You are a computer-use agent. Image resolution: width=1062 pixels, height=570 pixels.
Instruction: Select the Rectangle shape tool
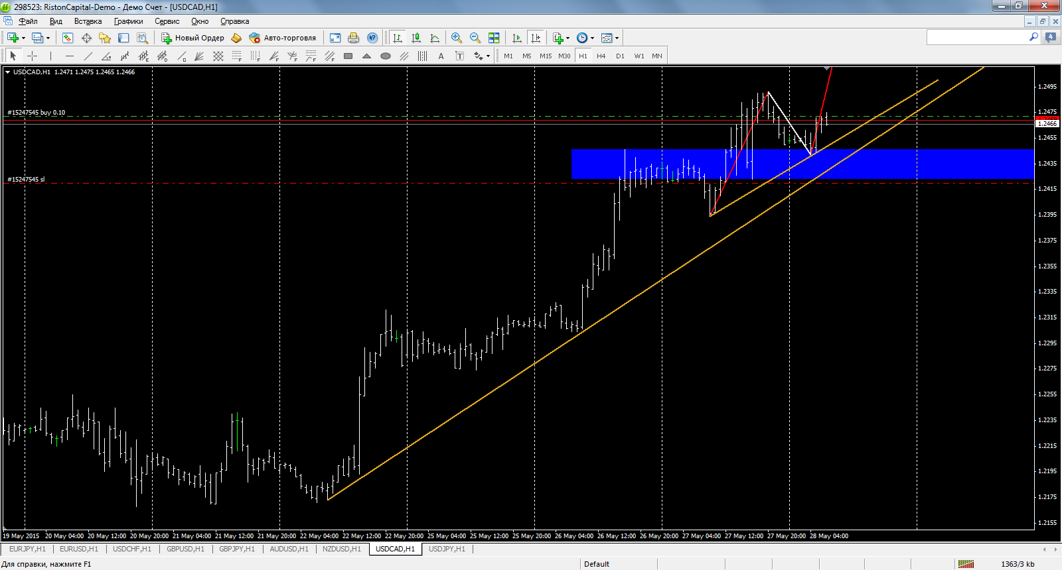click(348, 56)
